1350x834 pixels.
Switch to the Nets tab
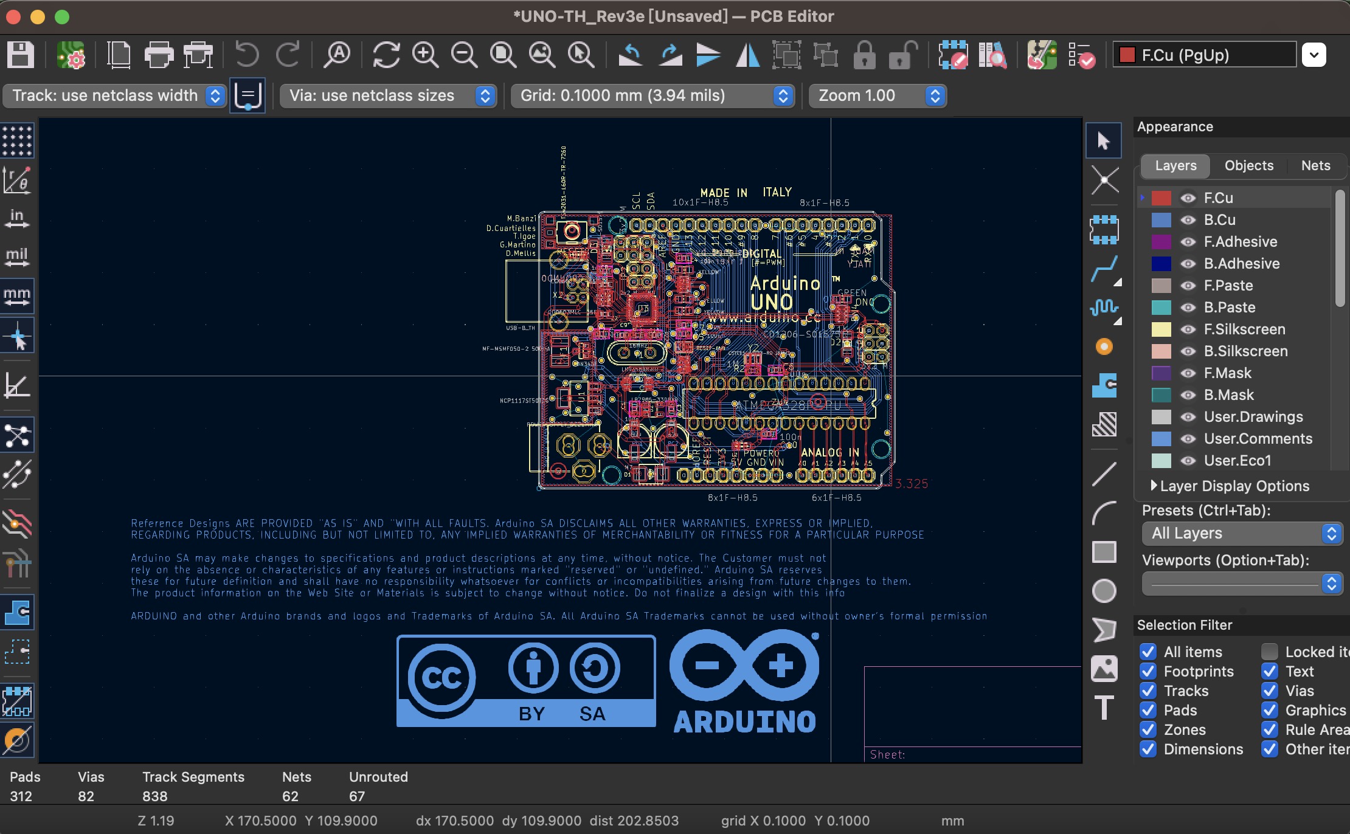coord(1314,165)
